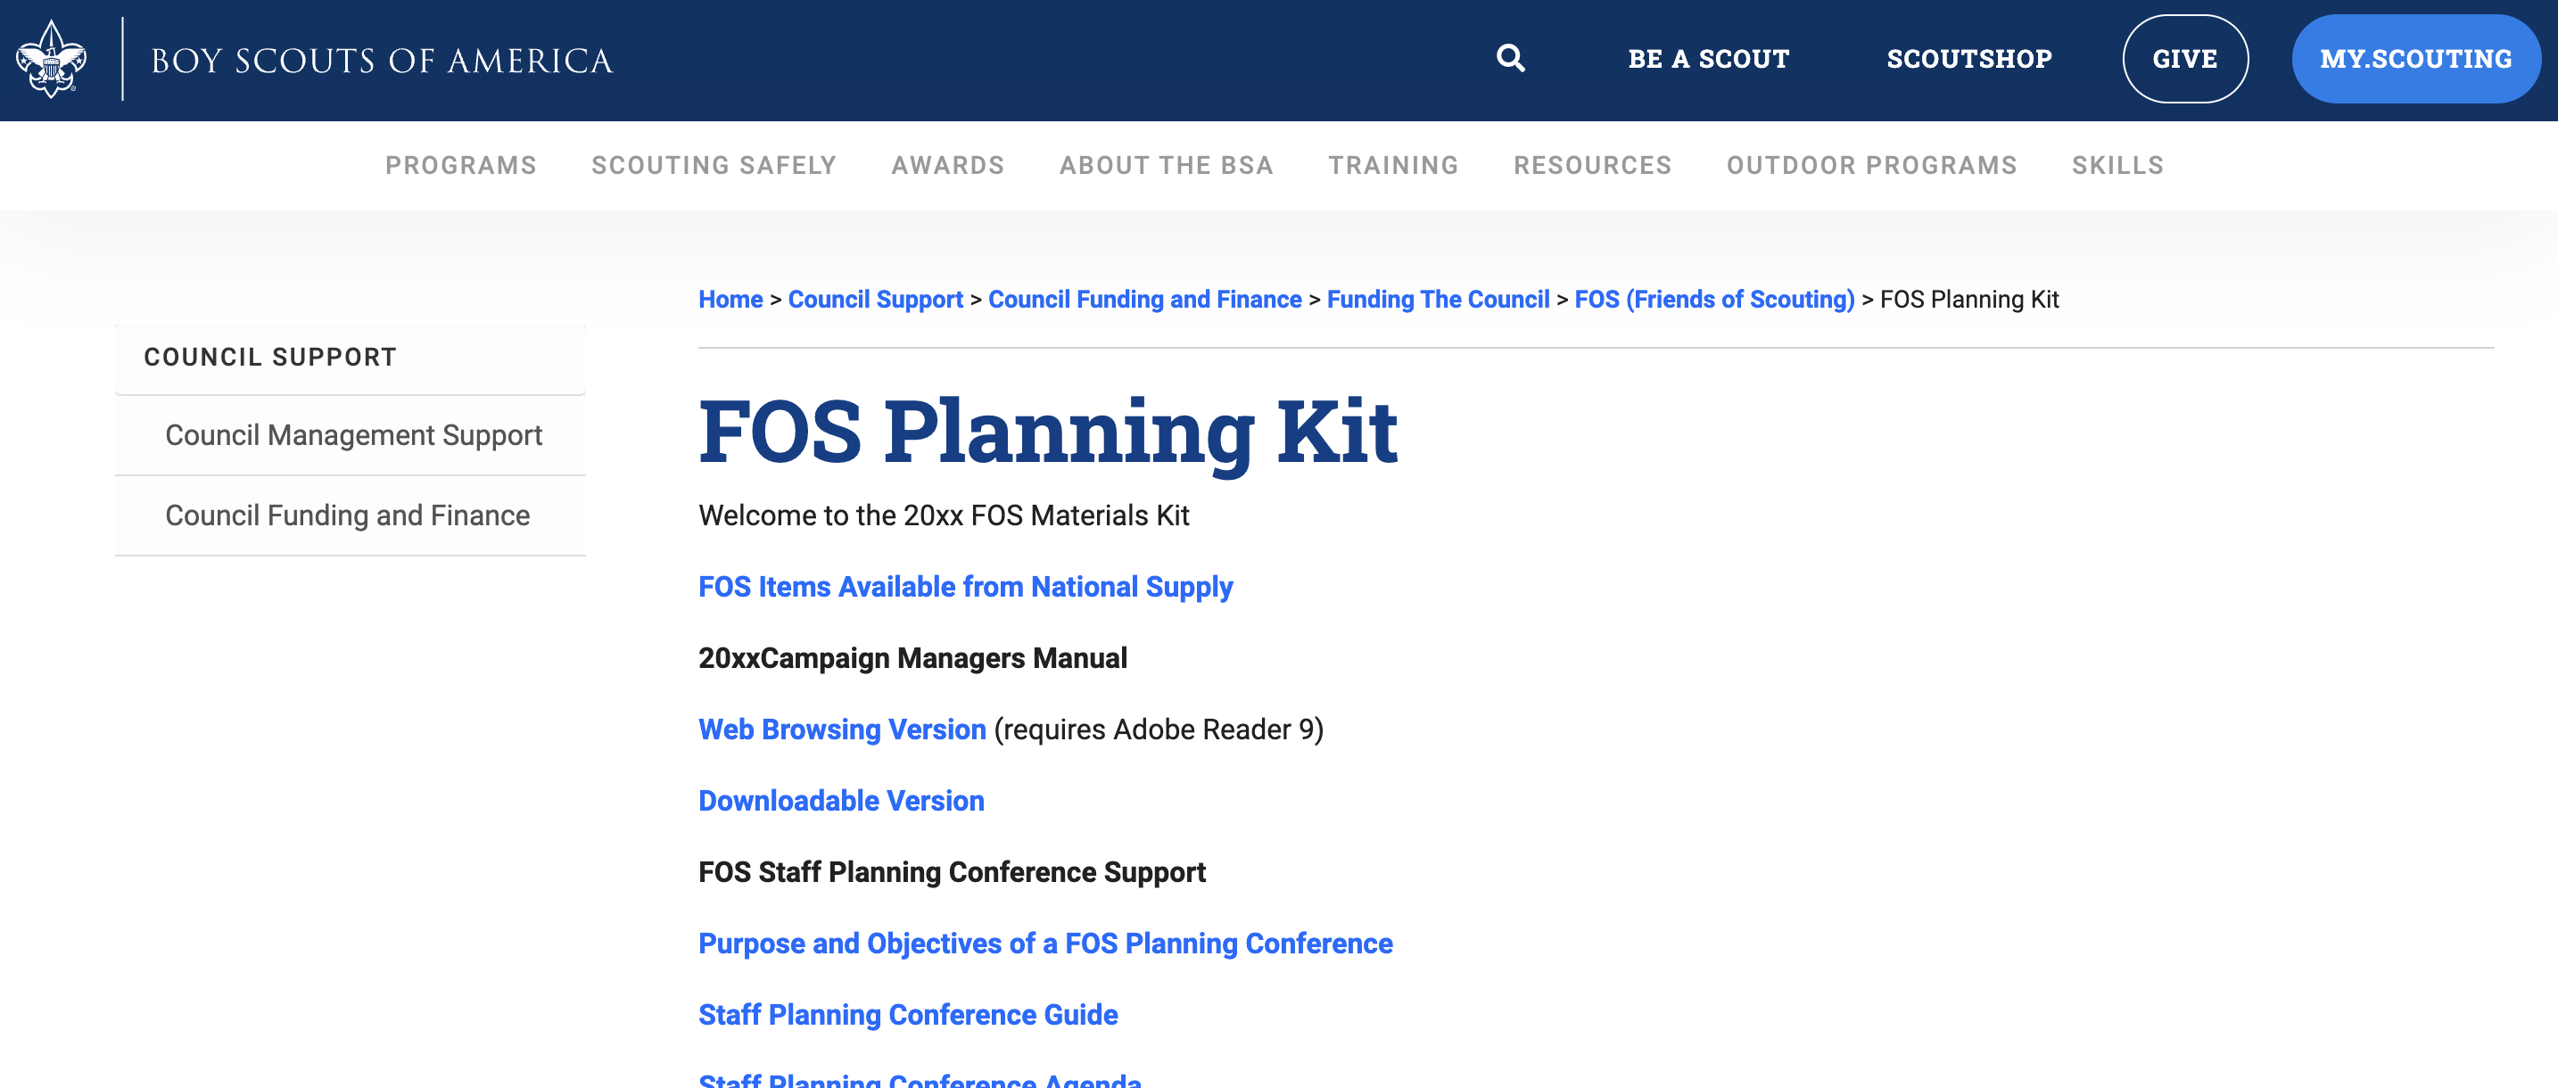The image size is (2558, 1088).
Task: Click the Downloadable Version link
Action: coord(841,802)
